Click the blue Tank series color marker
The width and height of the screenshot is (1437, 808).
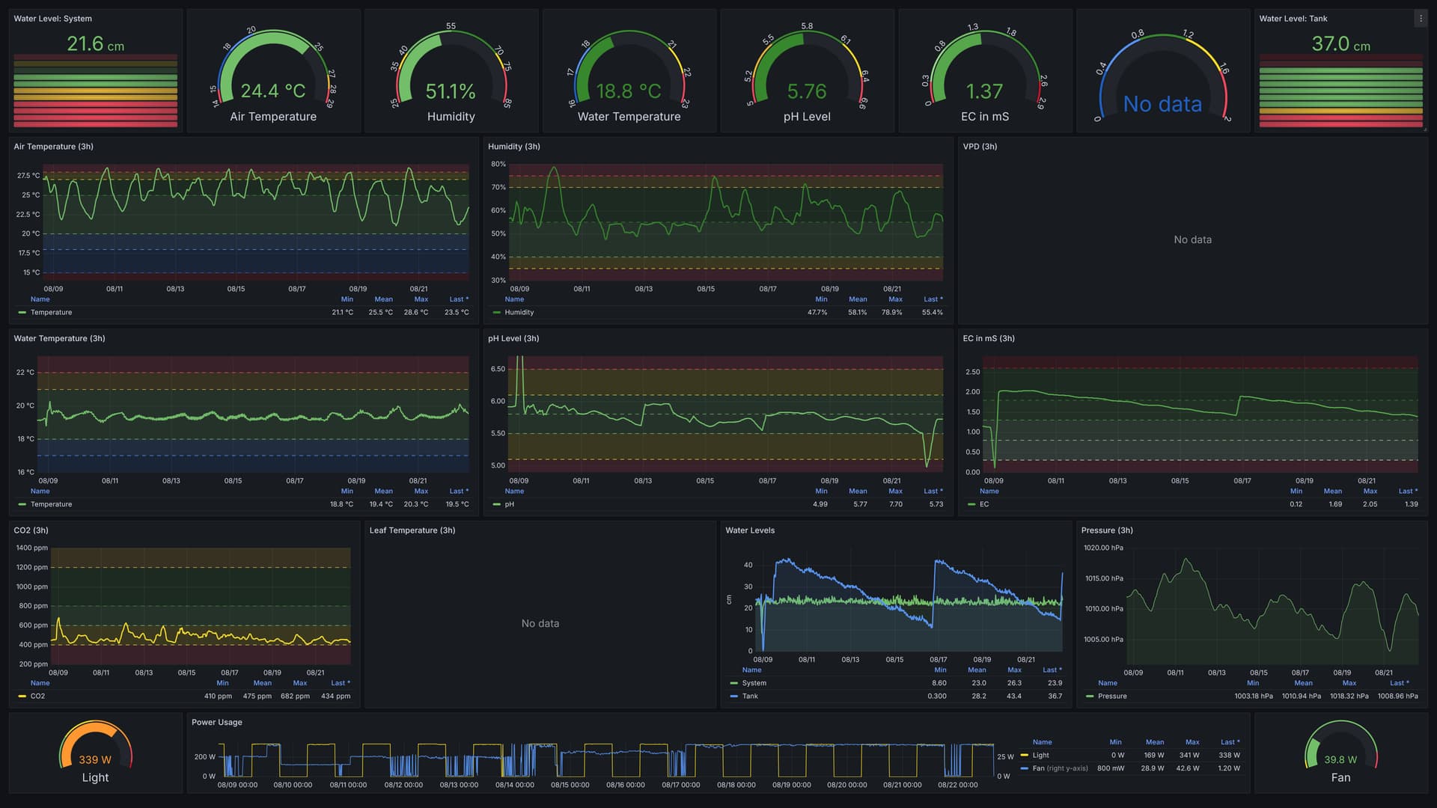[733, 697]
